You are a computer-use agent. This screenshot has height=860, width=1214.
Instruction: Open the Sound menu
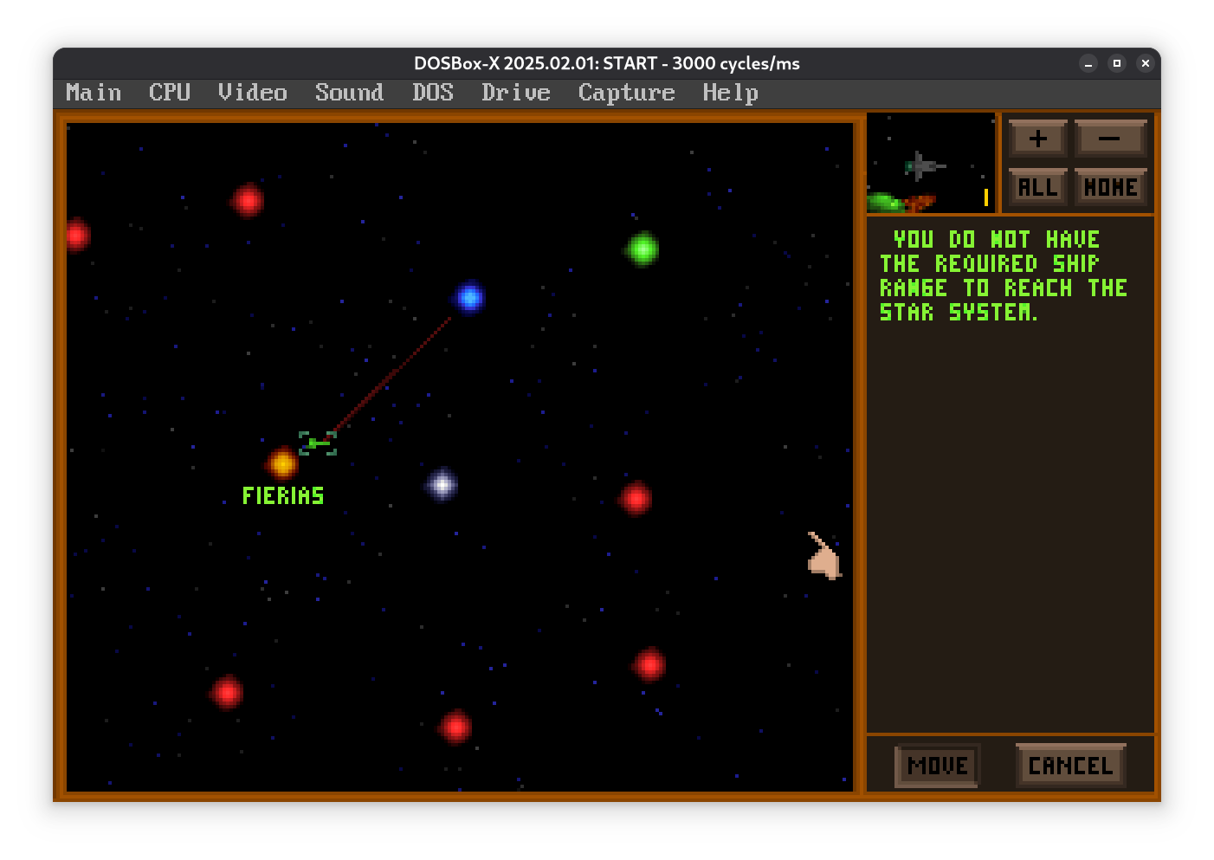coord(349,93)
